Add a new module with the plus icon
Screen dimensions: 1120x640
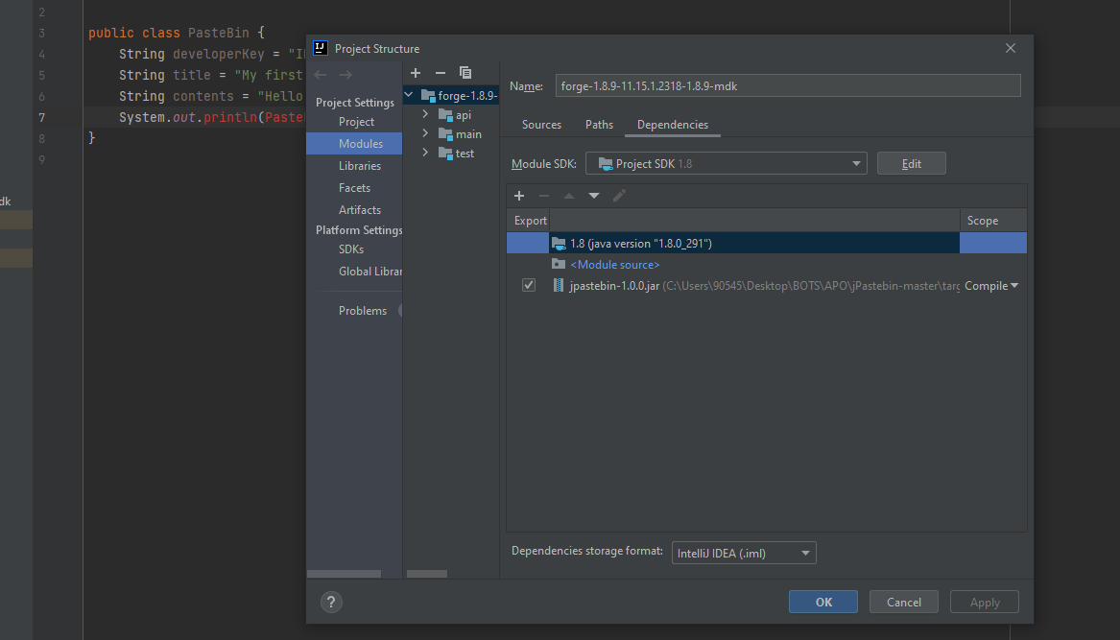click(416, 73)
